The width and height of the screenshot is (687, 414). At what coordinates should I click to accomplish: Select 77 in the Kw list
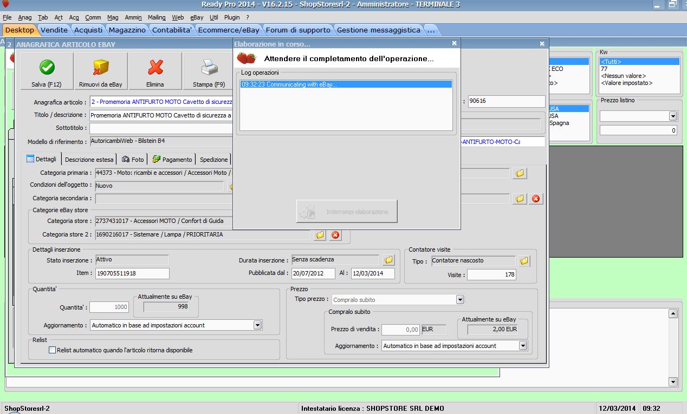(639, 69)
